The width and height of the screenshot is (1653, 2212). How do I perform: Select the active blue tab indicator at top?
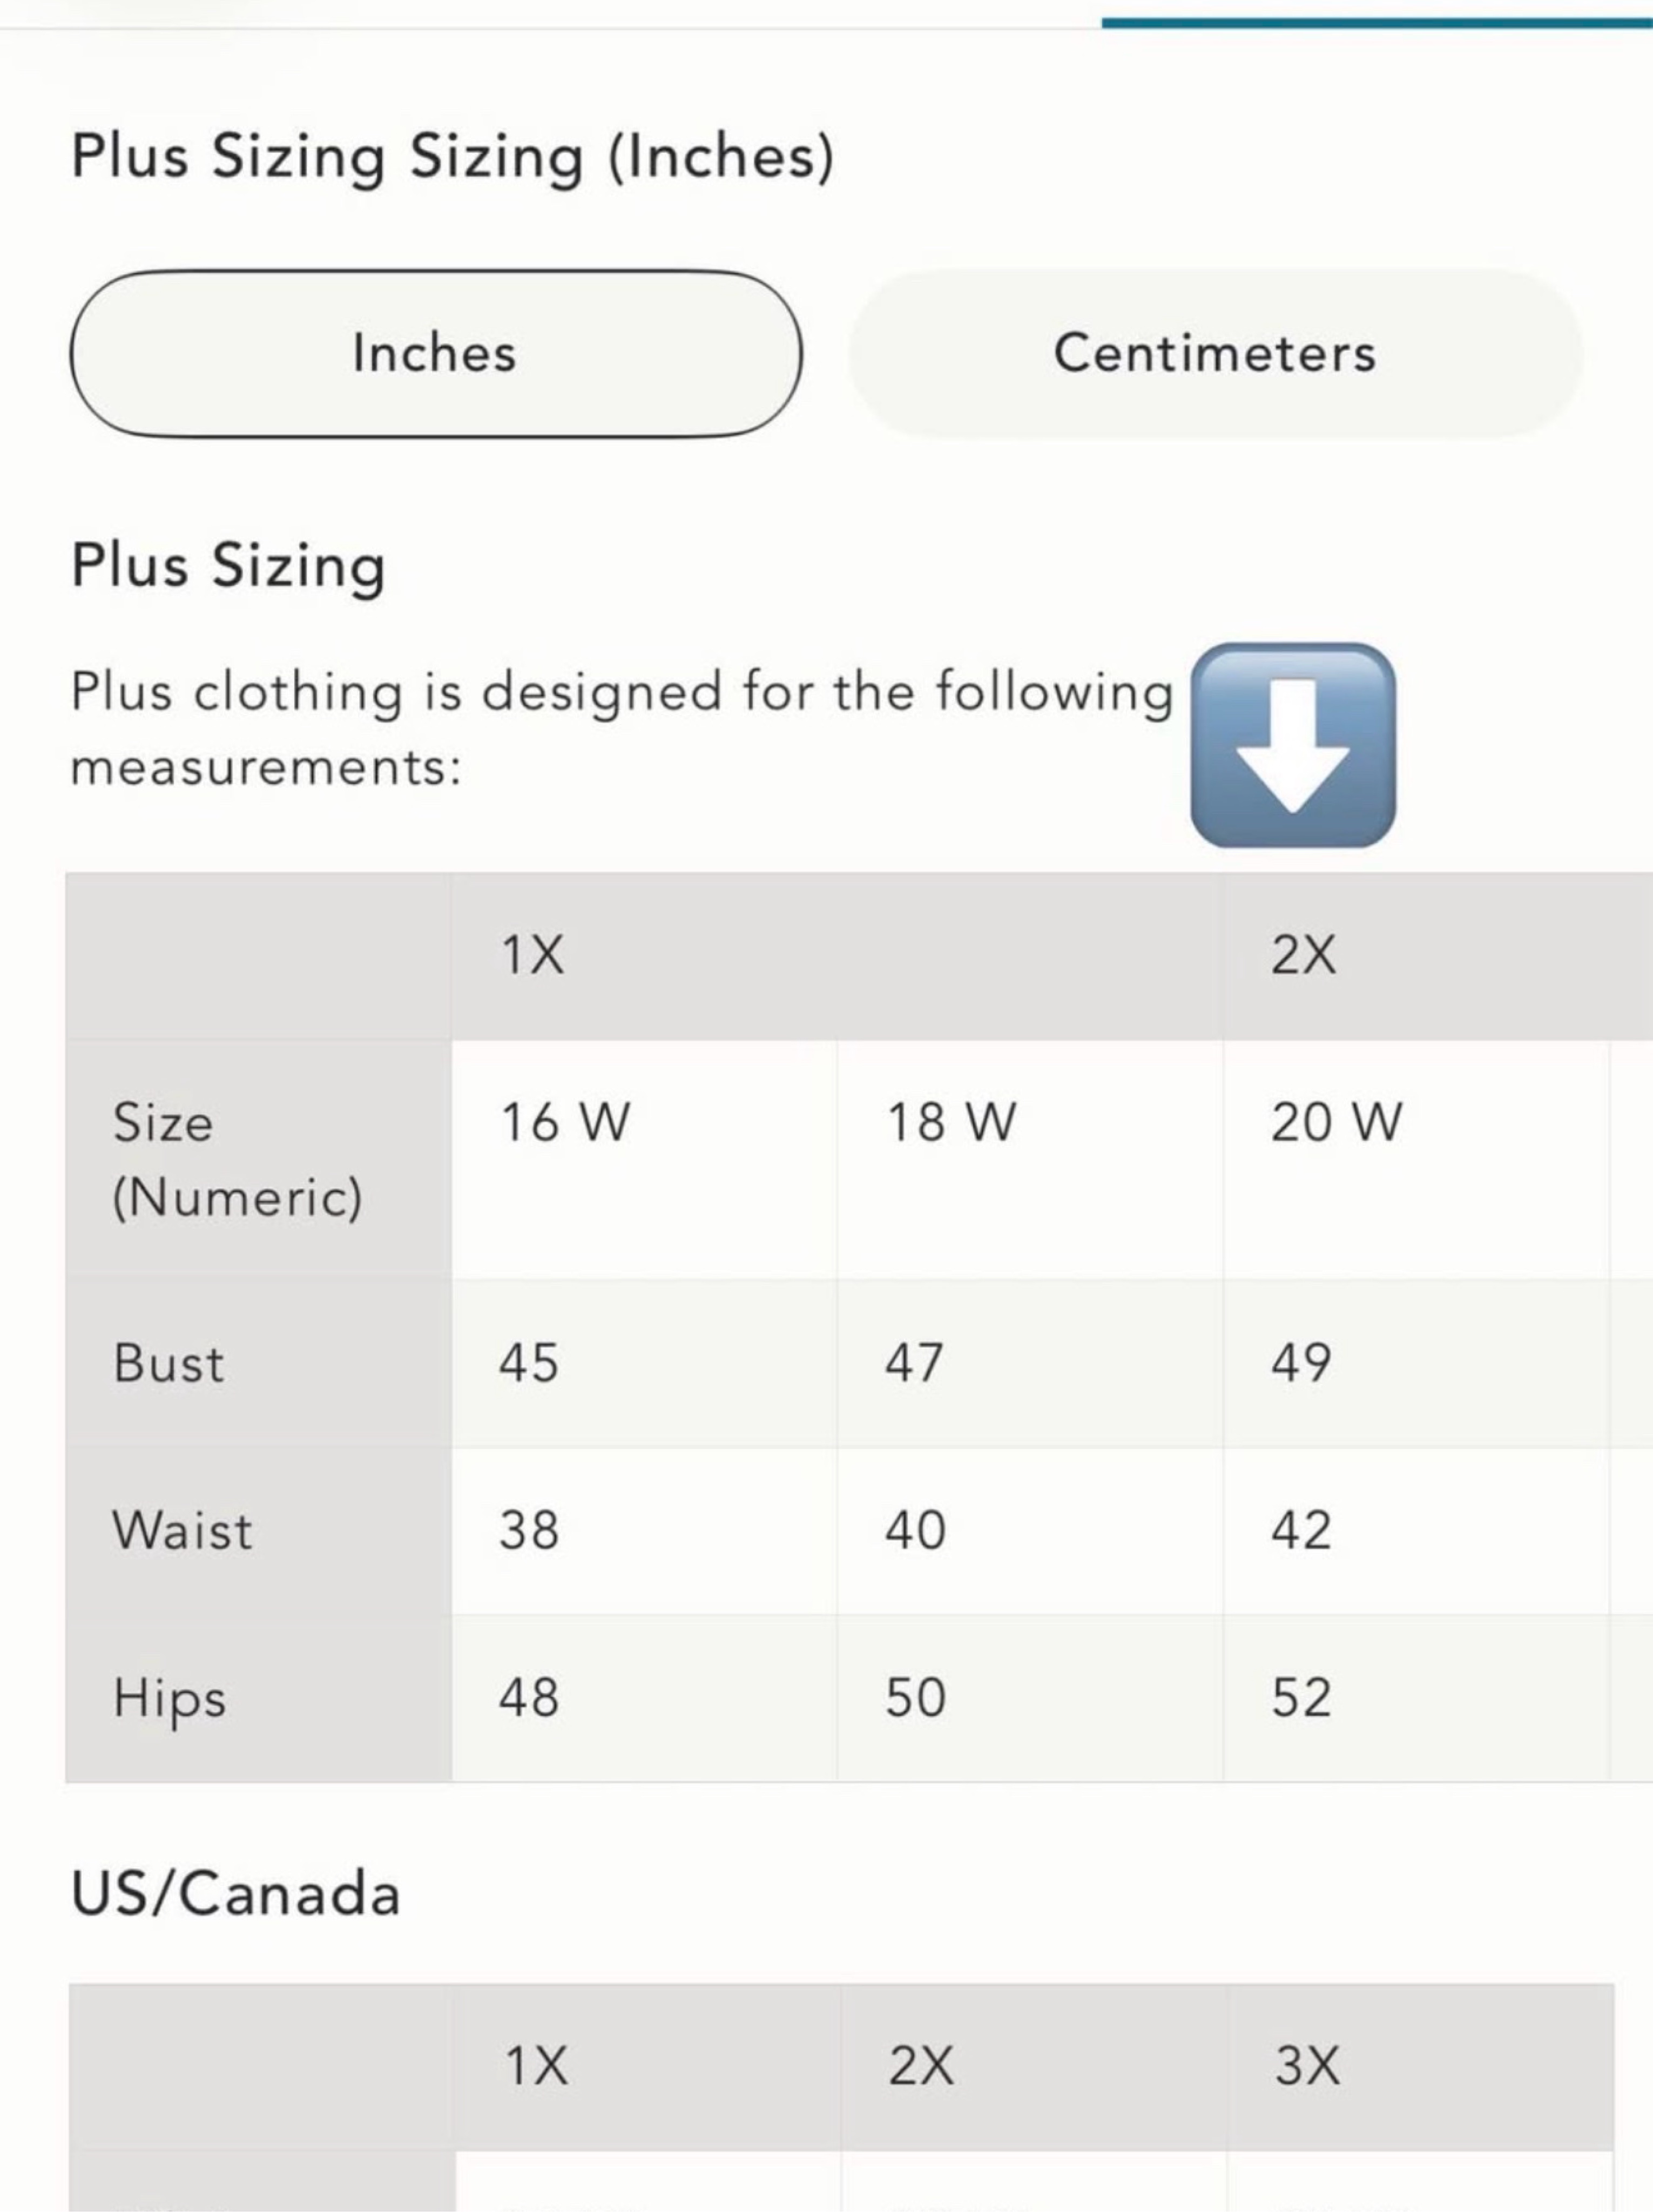1377,22
